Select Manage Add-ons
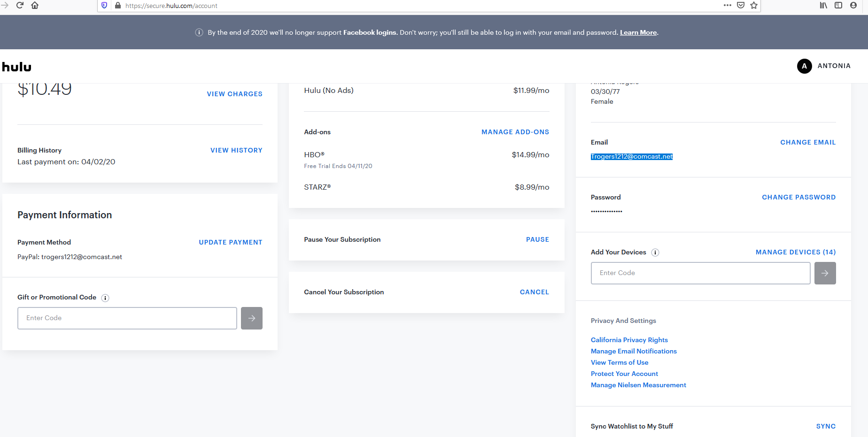Image resolution: width=868 pixels, height=437 pixels. (x=515, y=132)
